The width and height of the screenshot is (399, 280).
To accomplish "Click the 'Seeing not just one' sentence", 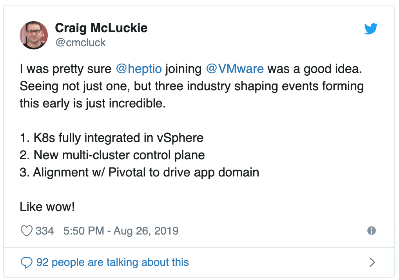I will 192,86.
